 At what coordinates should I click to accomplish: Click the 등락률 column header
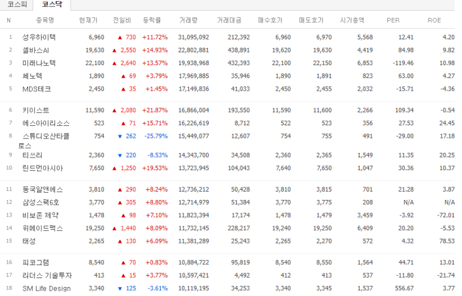point(152,20)
